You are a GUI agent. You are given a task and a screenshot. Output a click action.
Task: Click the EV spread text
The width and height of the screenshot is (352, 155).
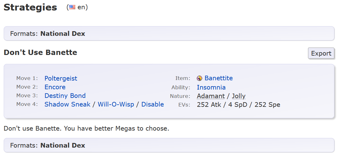pos(238,105)
